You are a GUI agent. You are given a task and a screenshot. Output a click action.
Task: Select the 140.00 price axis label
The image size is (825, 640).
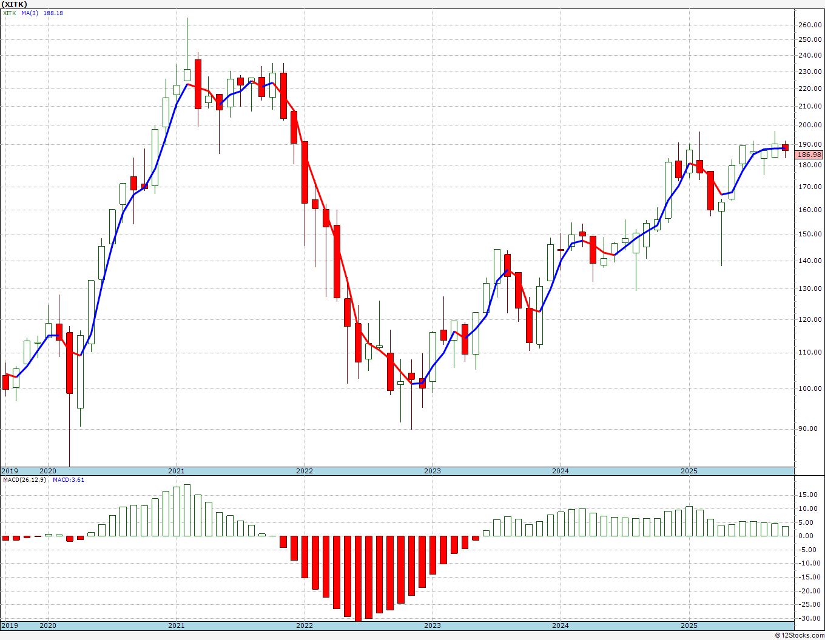[x=810, y=261]
